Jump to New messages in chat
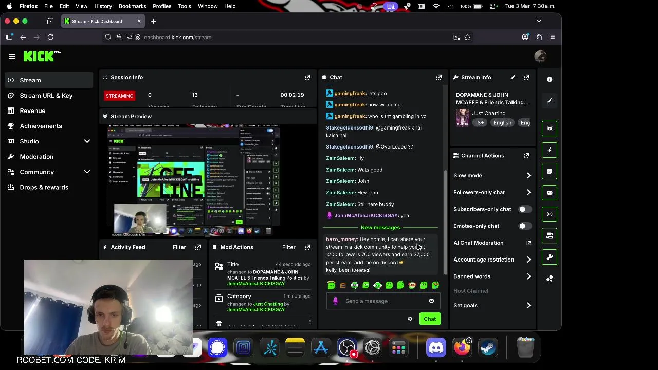 pos(380,227)
